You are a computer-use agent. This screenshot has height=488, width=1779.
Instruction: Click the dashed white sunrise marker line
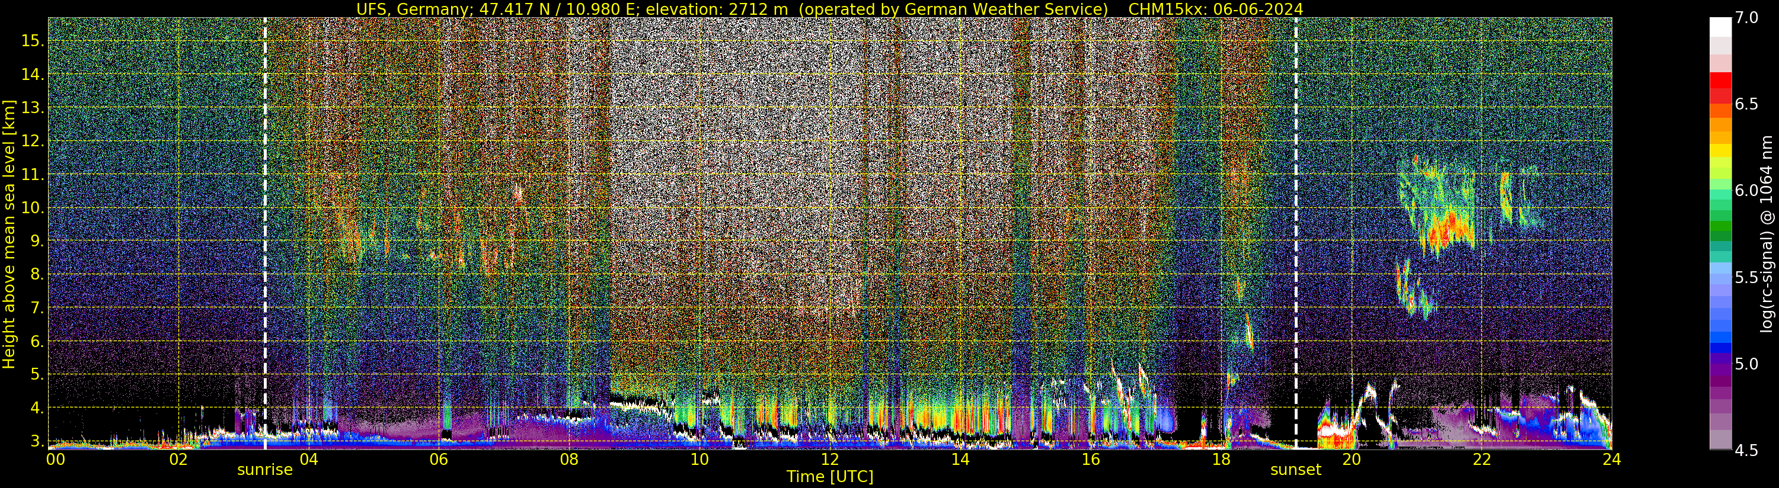click(x=265, y=233)
